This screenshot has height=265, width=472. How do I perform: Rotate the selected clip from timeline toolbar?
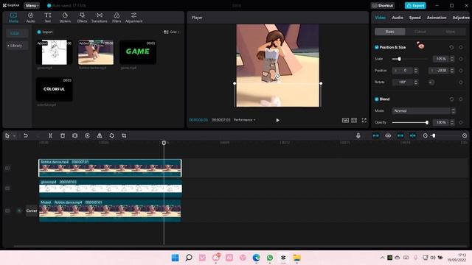pyautogui.click(x=111, y=135)
